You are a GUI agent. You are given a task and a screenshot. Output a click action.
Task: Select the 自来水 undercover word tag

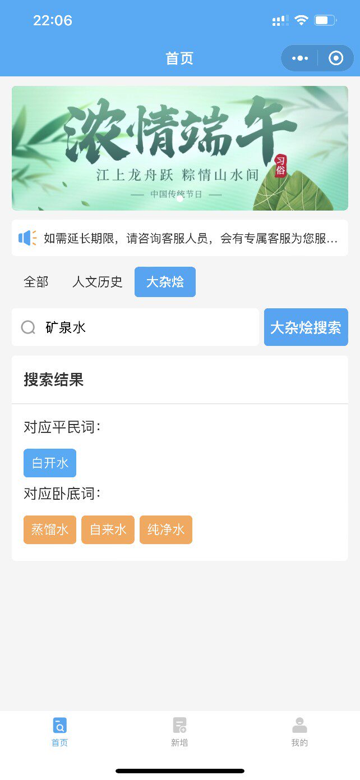tap(108, 530)
